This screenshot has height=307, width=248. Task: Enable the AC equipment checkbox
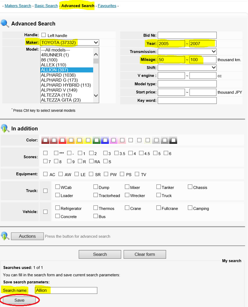tap(45, 174)
